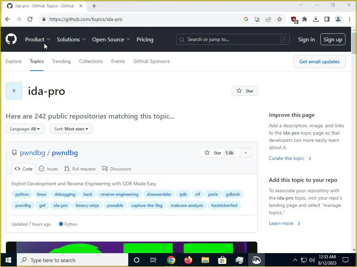This screenshot has width=357, height=267.
Task: Click the install app icon in address bar
Action: click(257, 19)
